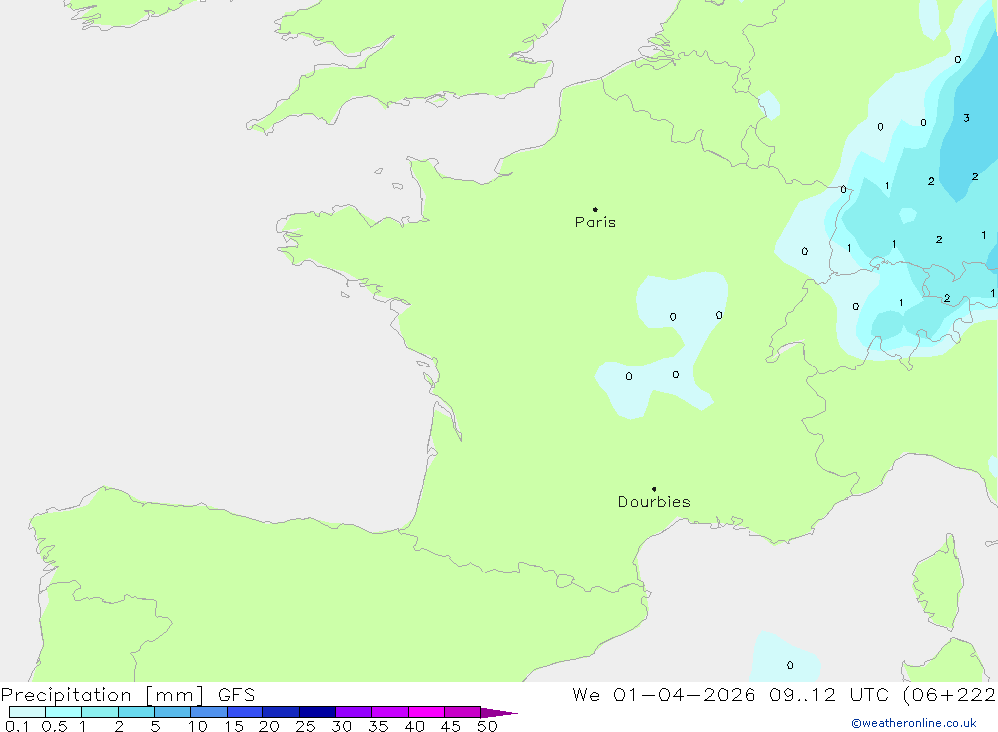
Task: Click the legend label 35
Action: pyautogui.click(x=378, y=726)
